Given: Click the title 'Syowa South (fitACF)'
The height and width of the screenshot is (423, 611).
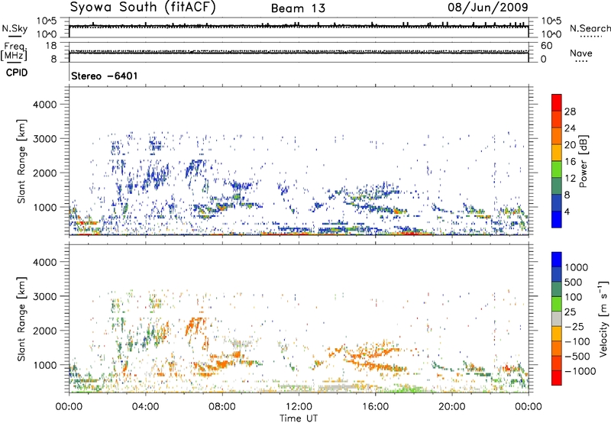Looking at the screenshot, I should tap(143, 8).
